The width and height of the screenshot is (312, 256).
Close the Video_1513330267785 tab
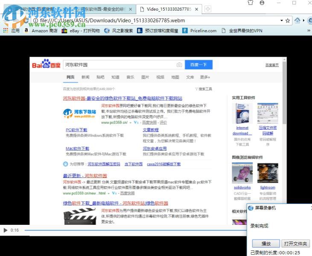point(196,9)
